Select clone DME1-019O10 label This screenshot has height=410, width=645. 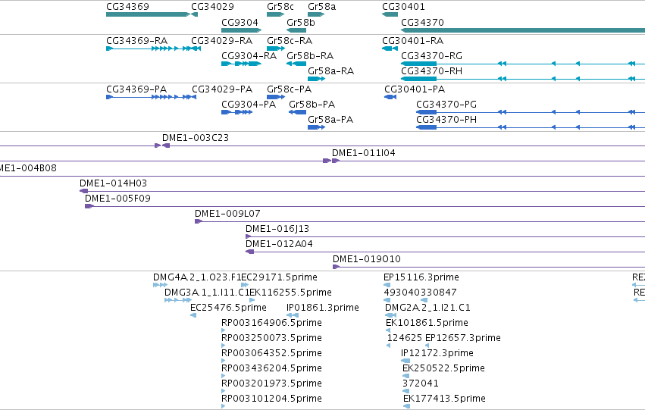coord(367,259)
